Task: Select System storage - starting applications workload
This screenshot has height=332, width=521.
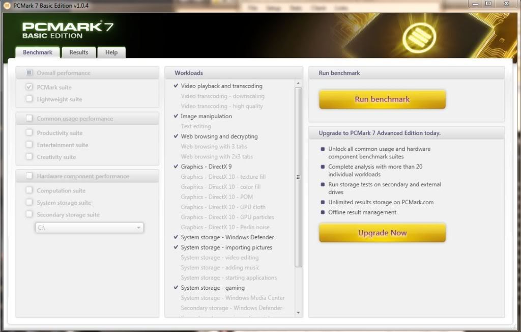Action: tap(228, 278)
